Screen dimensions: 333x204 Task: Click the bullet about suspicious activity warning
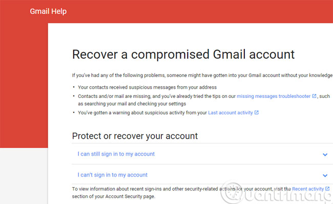click(142, 113)
